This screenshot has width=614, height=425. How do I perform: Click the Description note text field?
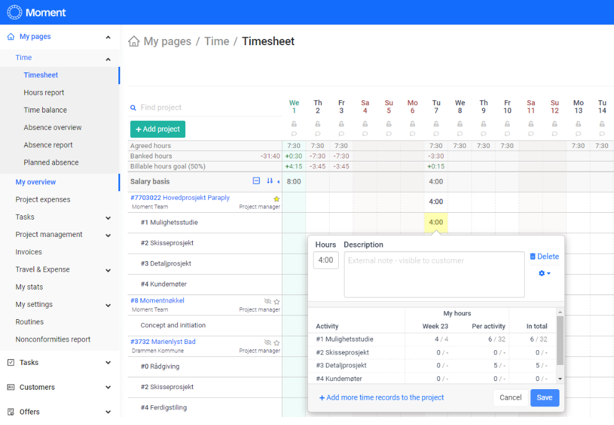(x=434, y=275)
